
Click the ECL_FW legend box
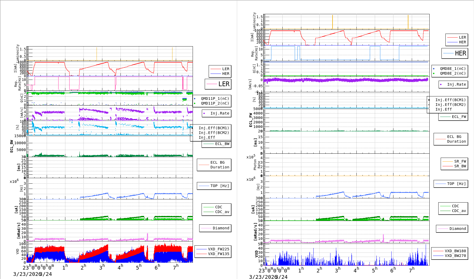click(x=453, y=117)
